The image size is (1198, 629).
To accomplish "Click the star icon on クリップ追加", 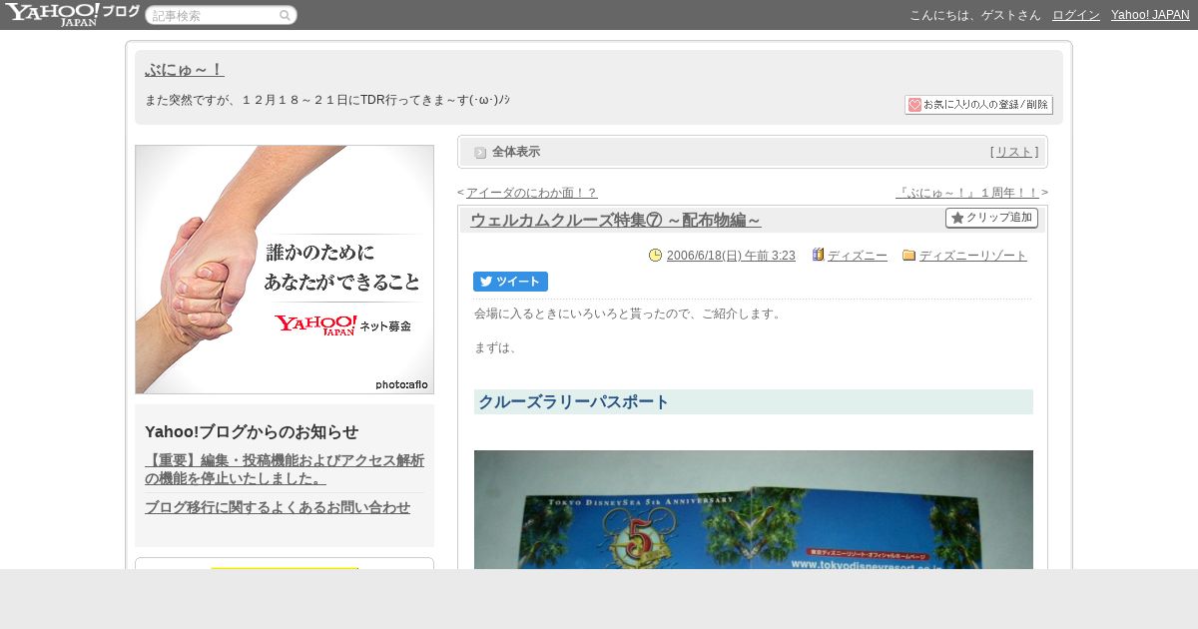I will click(957, 218).
